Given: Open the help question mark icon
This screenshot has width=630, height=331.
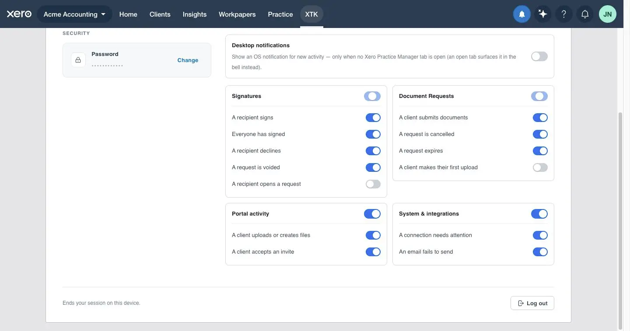Looking at the screenshot, I should coord(564,14).
